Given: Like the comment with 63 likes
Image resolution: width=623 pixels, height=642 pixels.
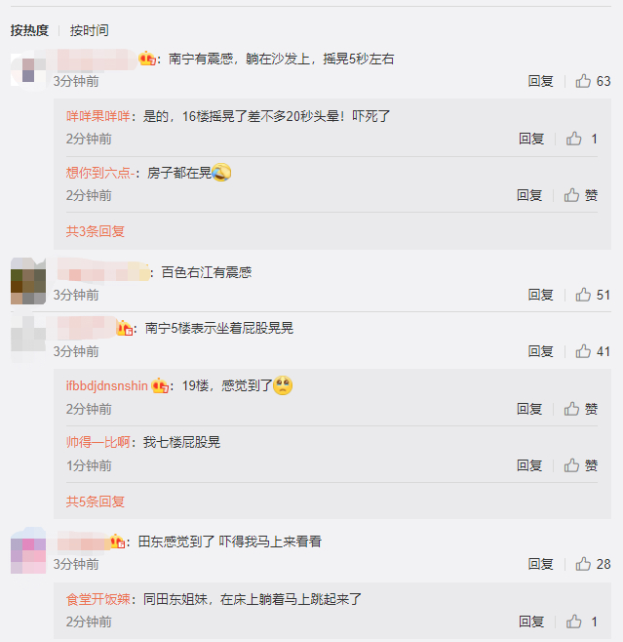Looking at the screenshot, I should tap(593, 82).
